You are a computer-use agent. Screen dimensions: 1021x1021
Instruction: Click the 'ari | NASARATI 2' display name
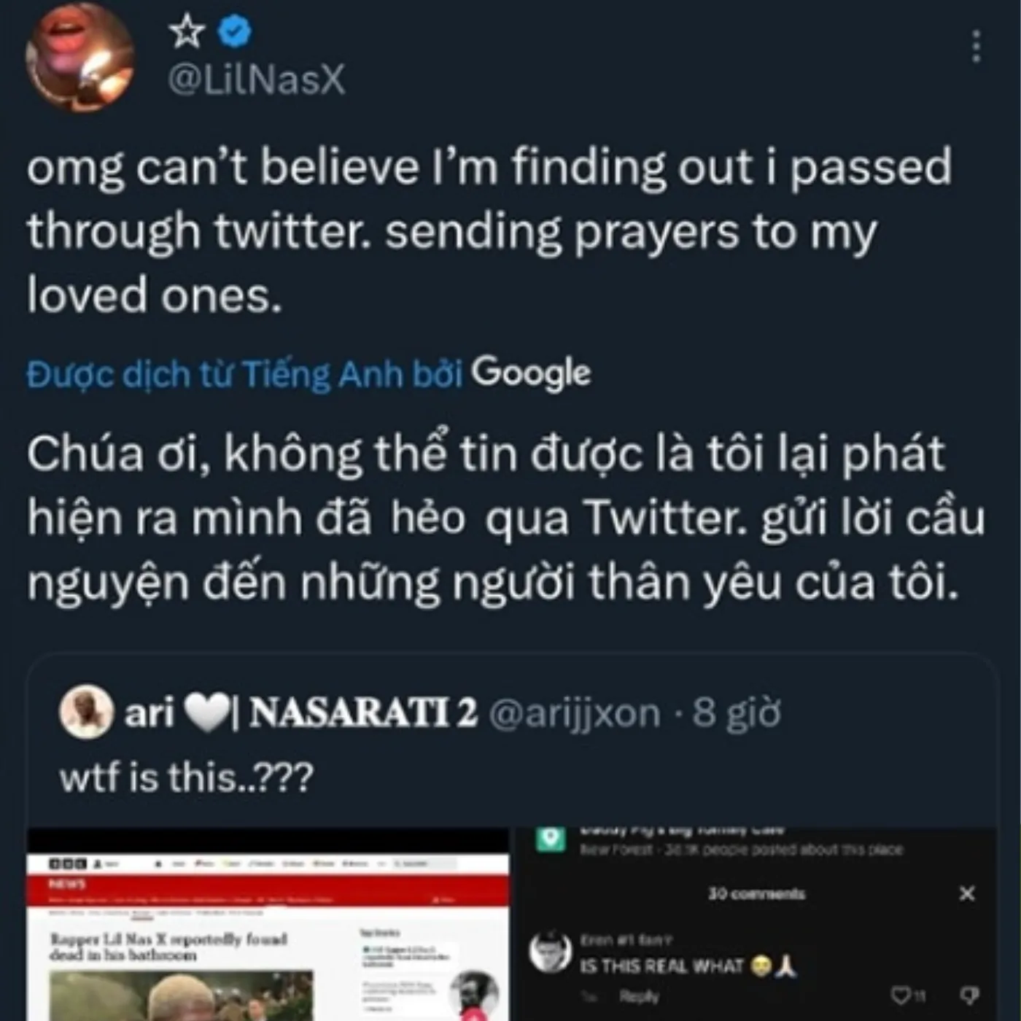tap(300, 713)
